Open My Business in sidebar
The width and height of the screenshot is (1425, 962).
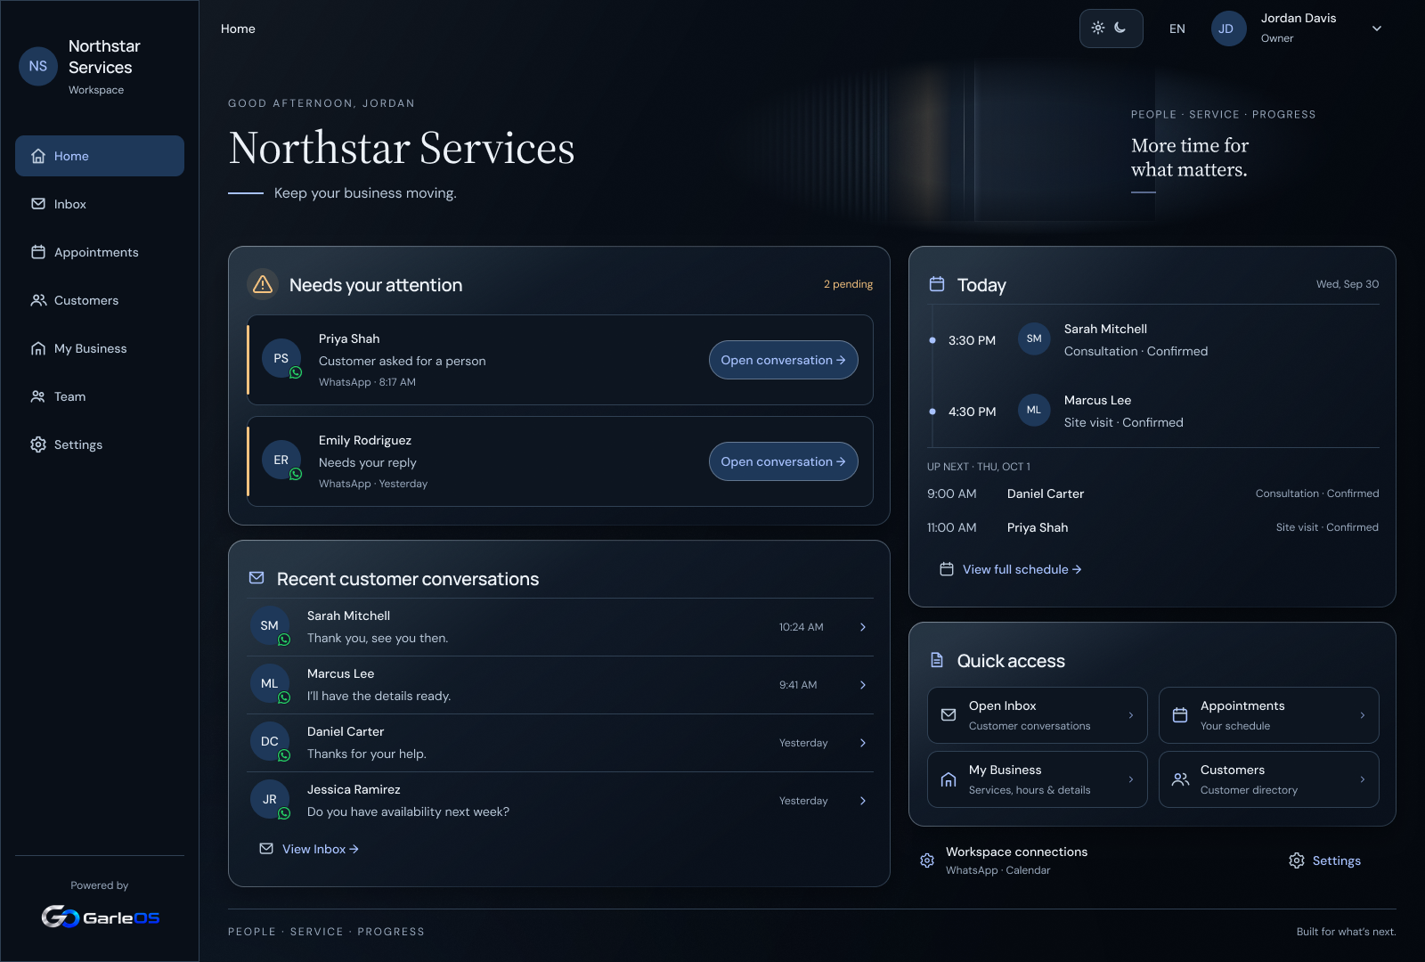(x=100, y=348)
